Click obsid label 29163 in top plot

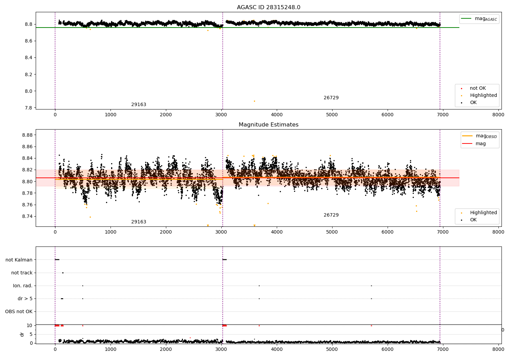coord(139,105)
